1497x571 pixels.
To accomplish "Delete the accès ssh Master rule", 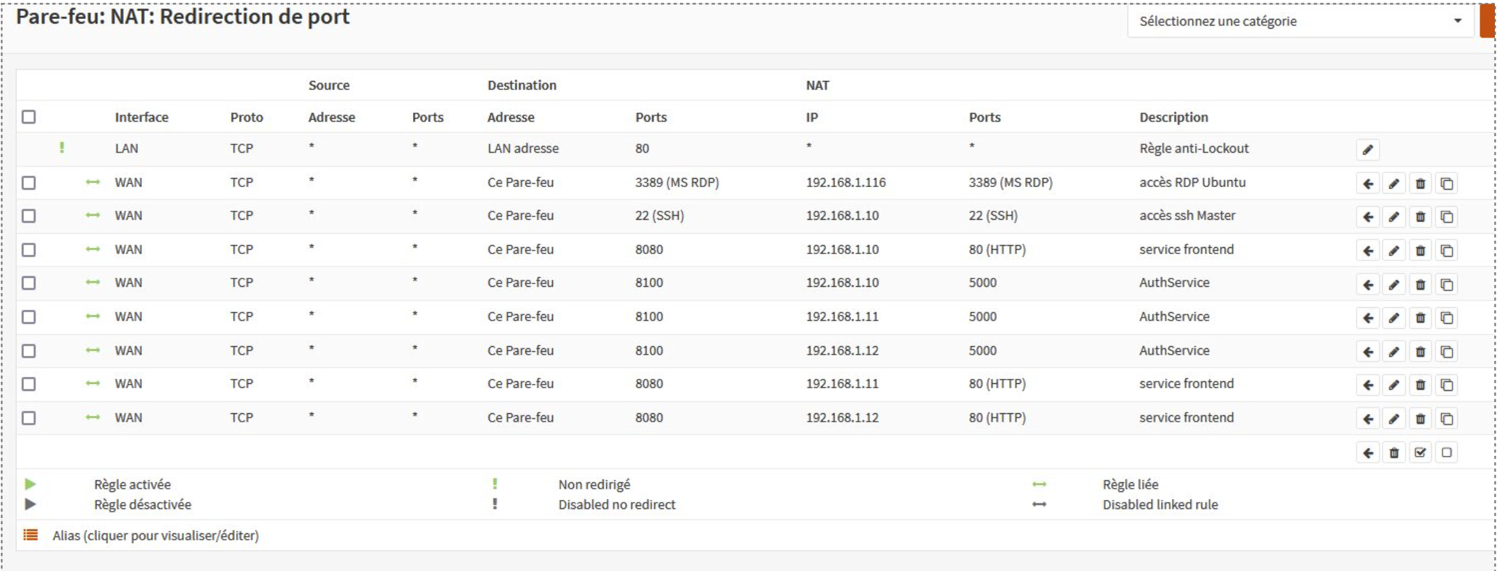I will point(1420,217).
